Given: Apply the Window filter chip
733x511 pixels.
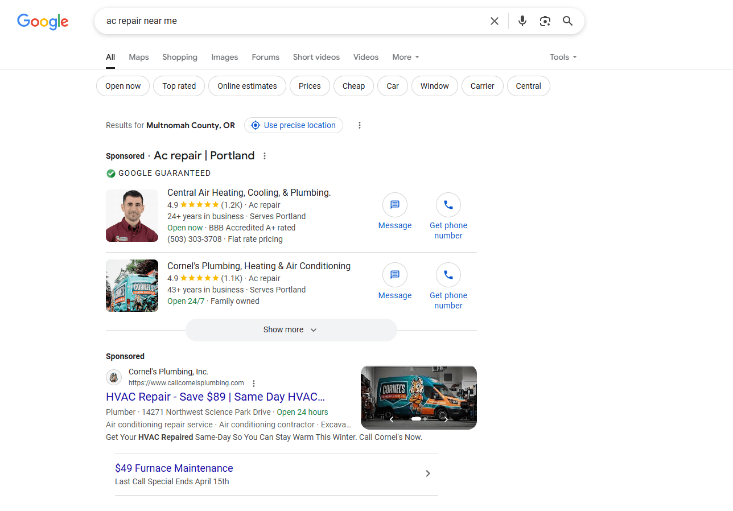Looking at the screenshot, I should click(x=435, y=86).
